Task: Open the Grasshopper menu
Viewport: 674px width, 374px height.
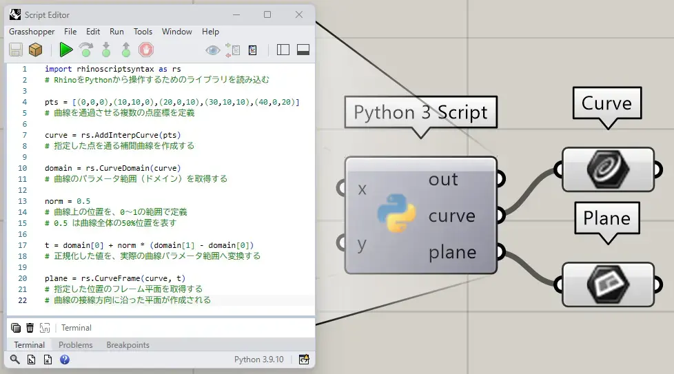Action: click(32, 32)
